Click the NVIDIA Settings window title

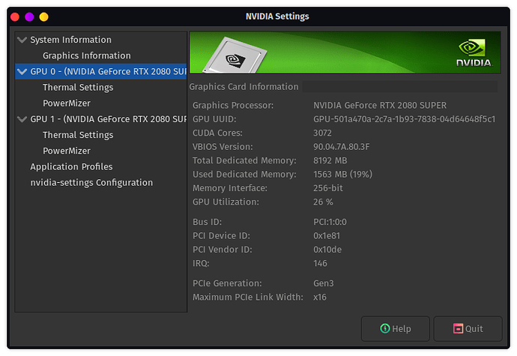point(277,16)
